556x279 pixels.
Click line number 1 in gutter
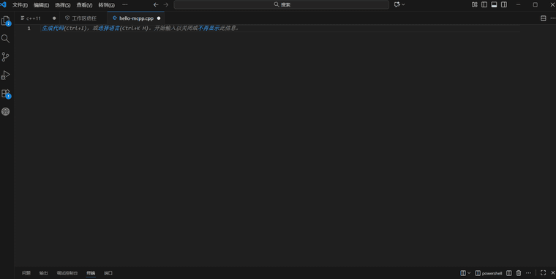(29, 28)
